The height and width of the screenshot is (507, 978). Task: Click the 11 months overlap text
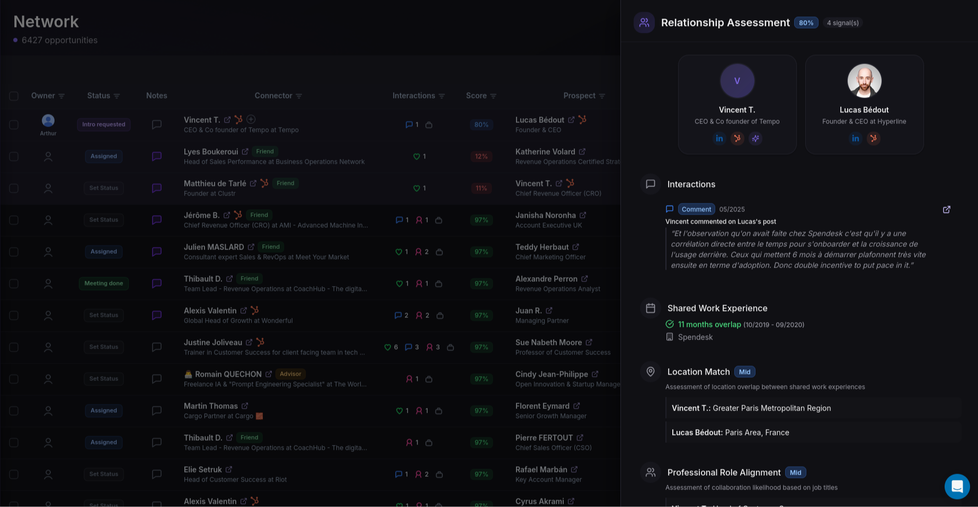(x=709, y=324)
